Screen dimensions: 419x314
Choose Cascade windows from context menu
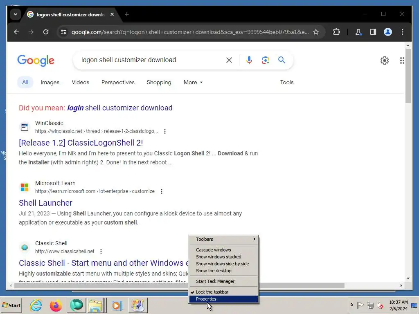click(224, 250)
